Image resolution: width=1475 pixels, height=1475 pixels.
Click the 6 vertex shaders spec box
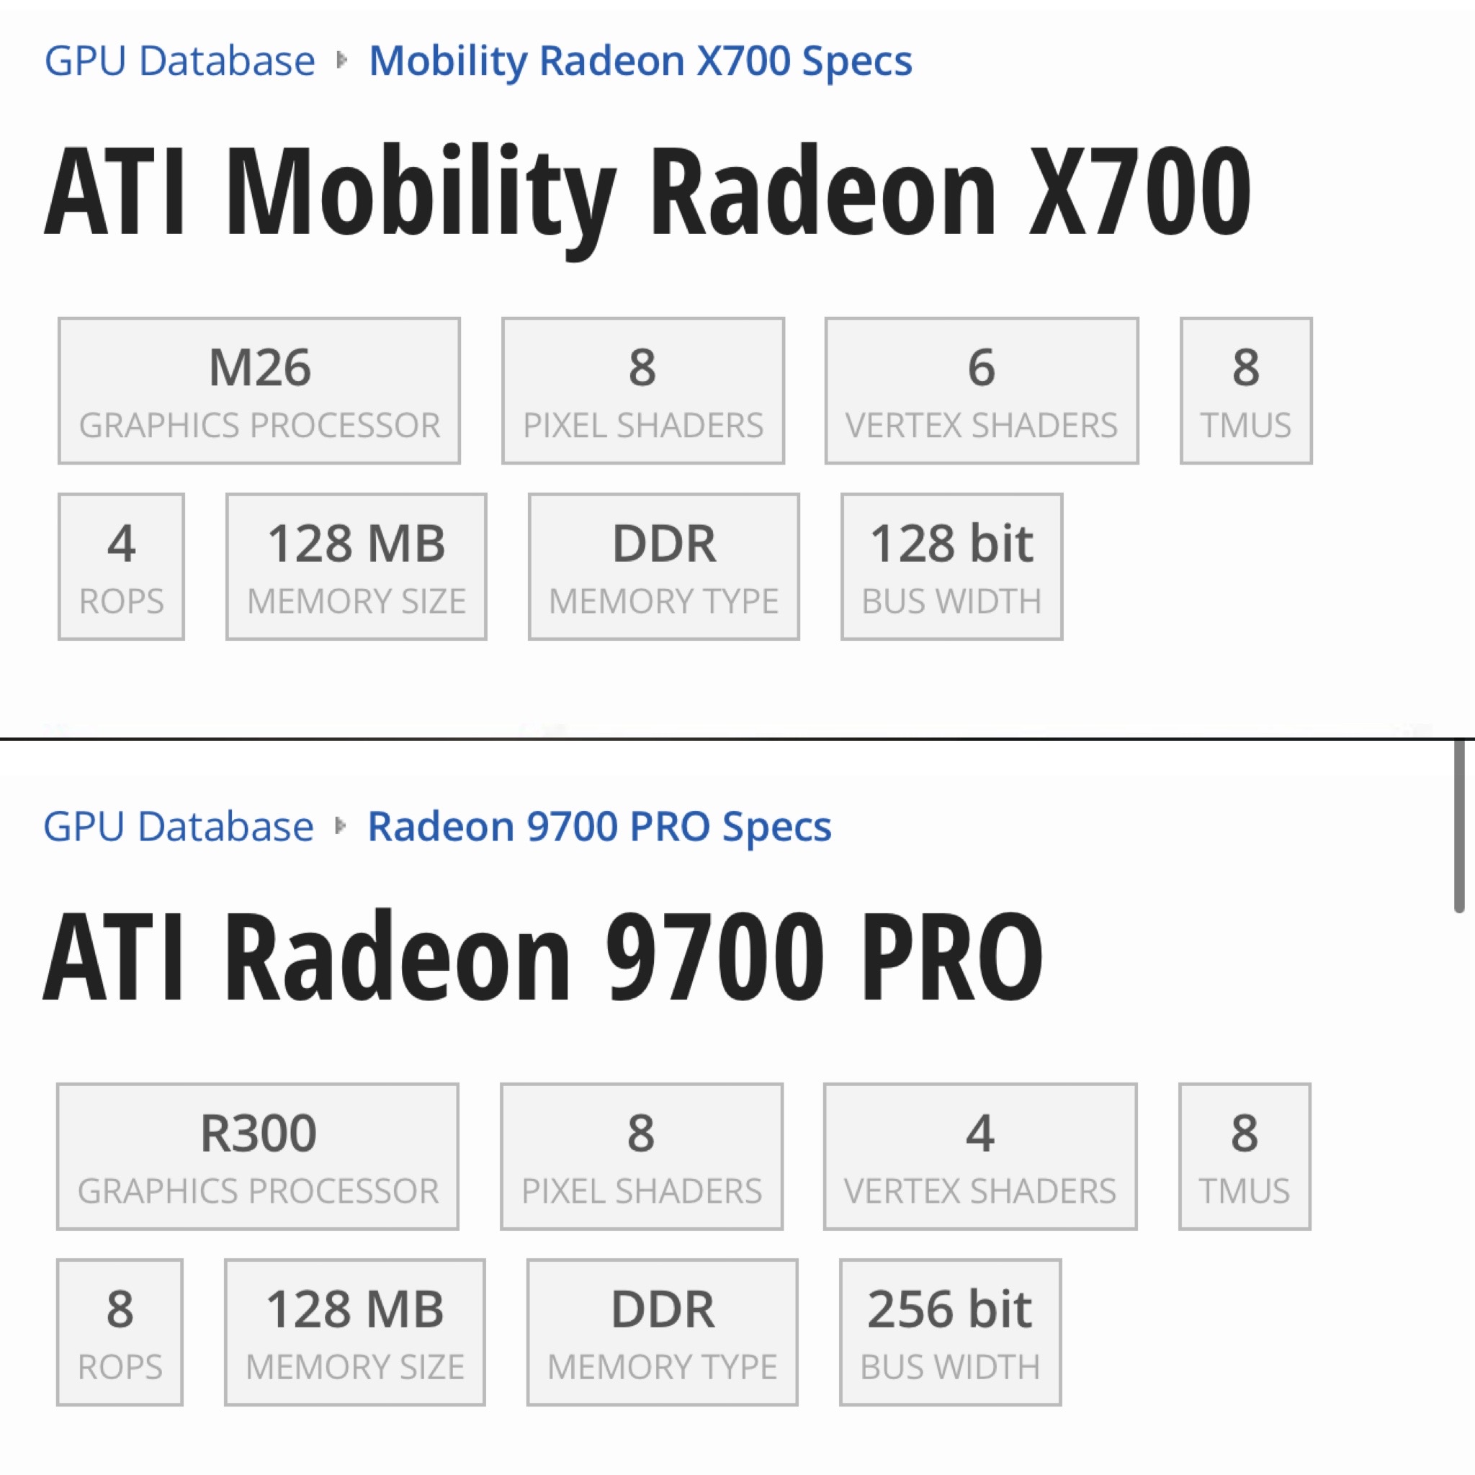pos(981,390)
